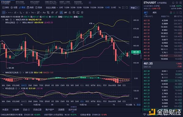This screenshot has width=183, height=117.
Task: Click the screenshot share icon in toolbar
Action: [127, 7]
